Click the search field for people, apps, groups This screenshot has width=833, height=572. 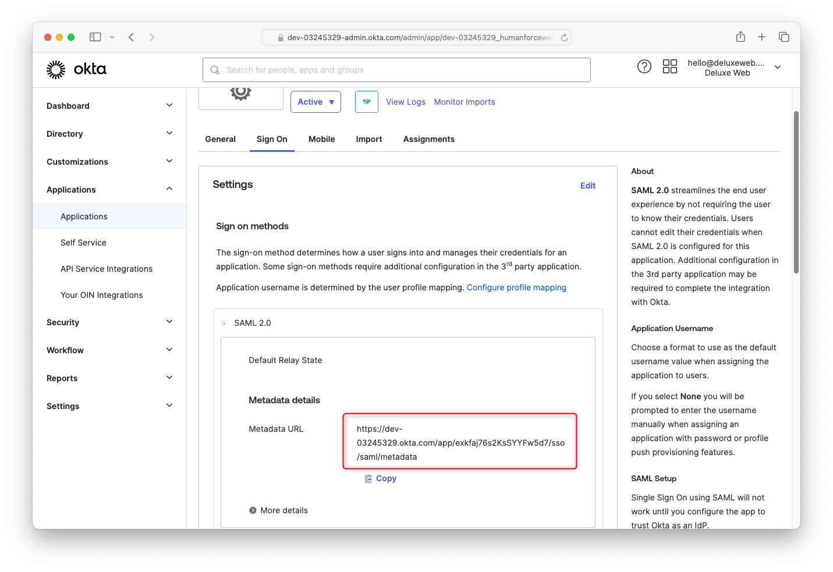pos(396,70)
